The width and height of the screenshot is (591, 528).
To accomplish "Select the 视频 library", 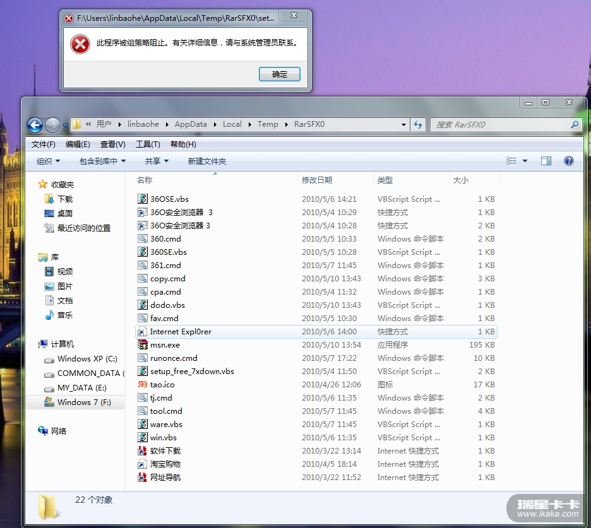I will tap(65, 271).
